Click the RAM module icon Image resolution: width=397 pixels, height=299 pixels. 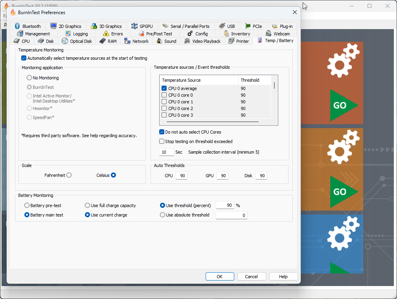pyautogui.click(x=103, y=41)
